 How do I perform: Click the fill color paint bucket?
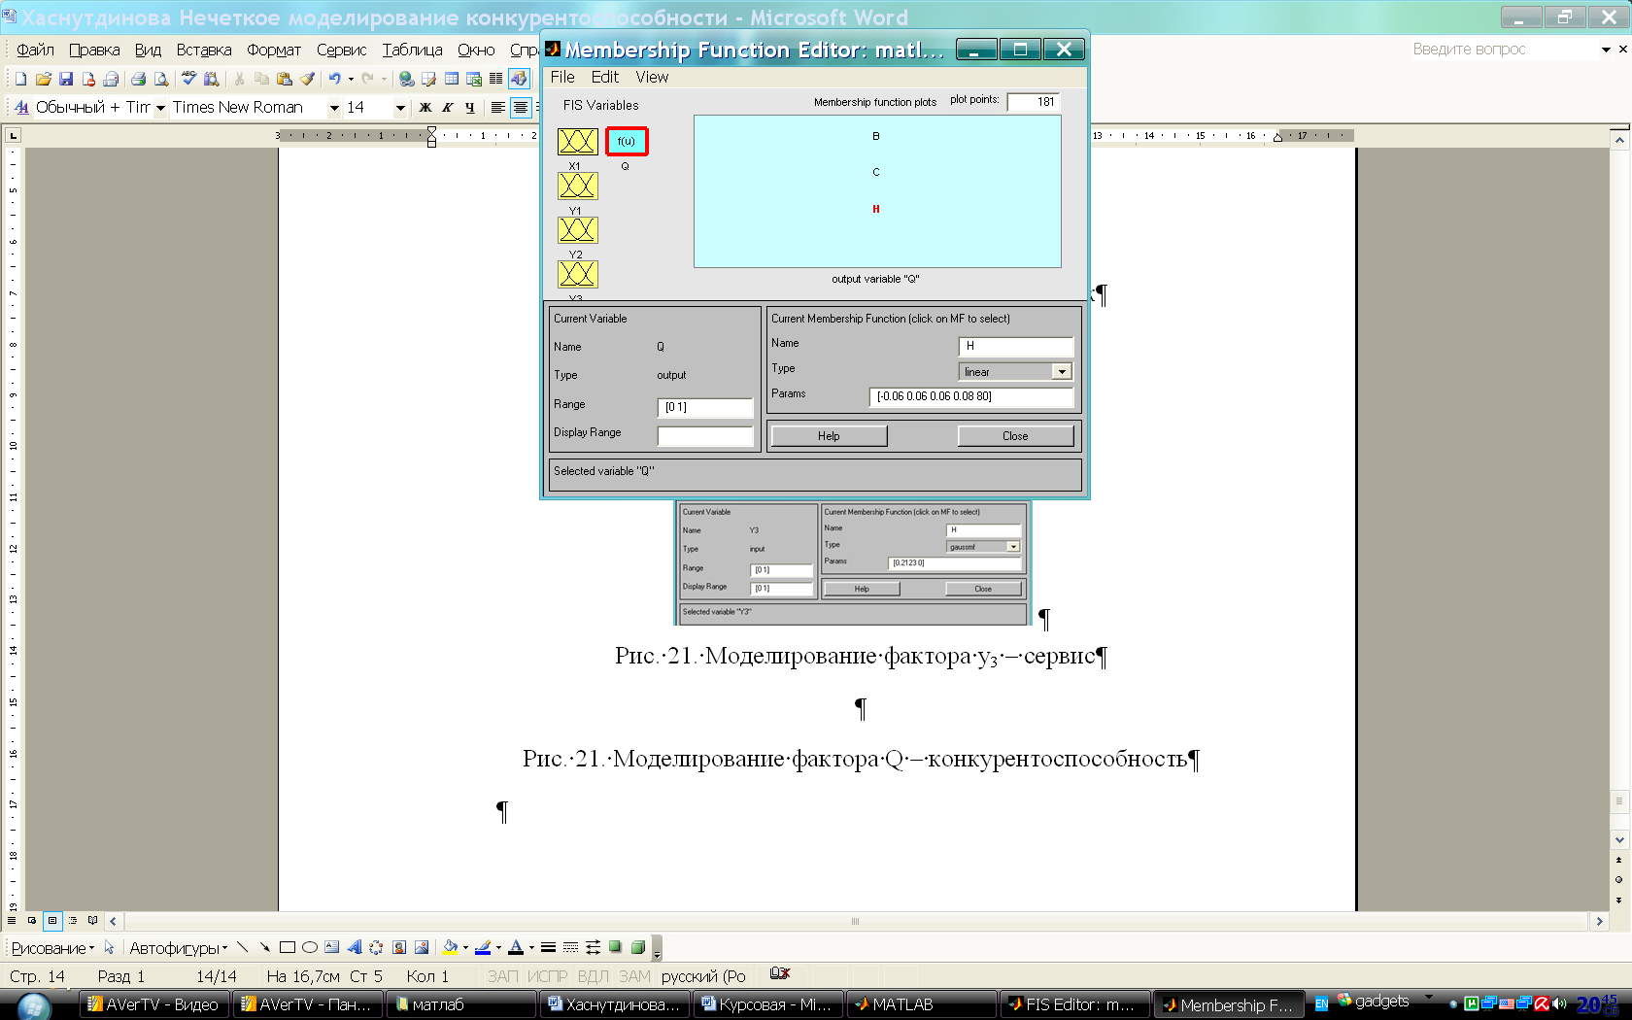point(450,948)
